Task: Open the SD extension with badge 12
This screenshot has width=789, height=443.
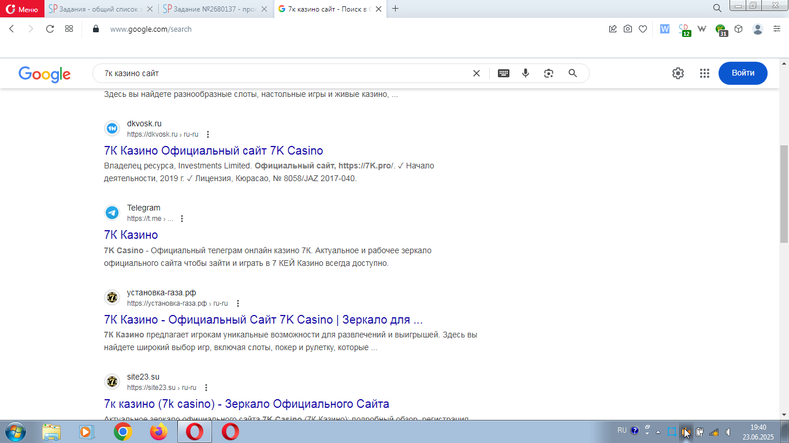Action: click(x=684, y=29)
